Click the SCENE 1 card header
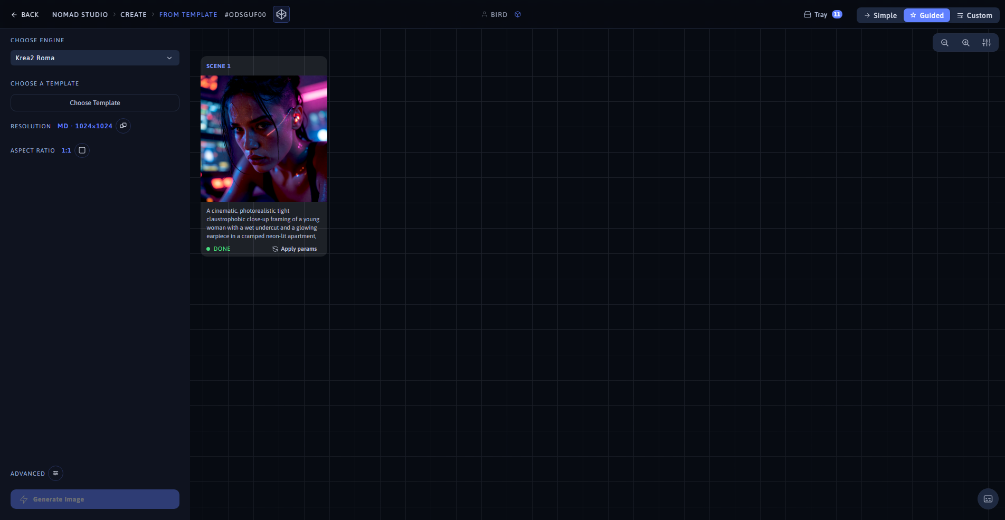The width and height of the screenshot is (1005, 520). pyautogui.click(x=264, y=66)
